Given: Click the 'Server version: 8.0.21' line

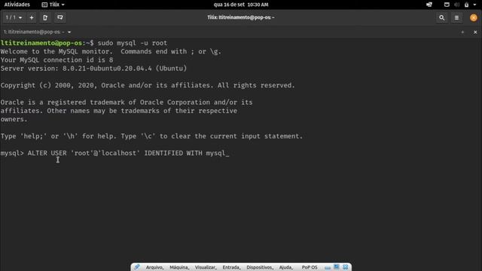Looking at the screenshot, I should (x=93, y=69).
